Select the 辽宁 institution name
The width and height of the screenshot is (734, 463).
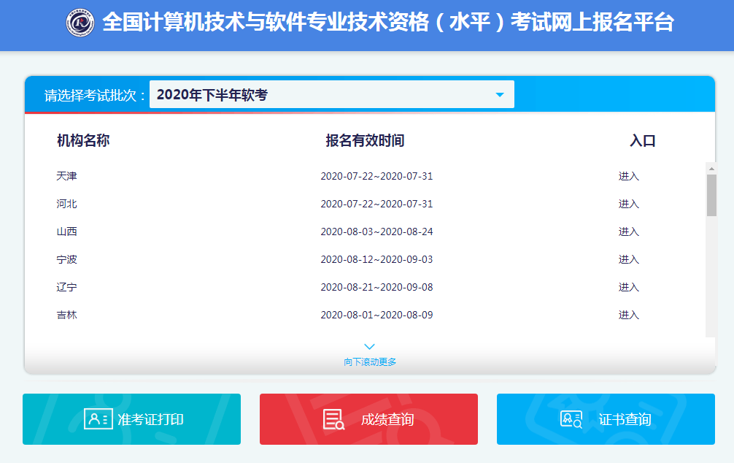pos(66,287)
